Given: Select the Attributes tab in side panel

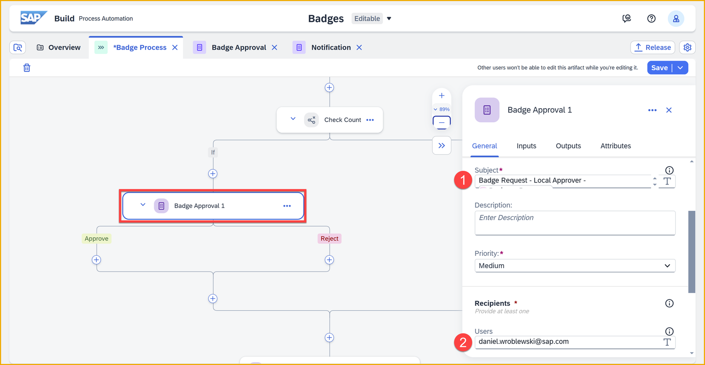Looking at the screenshot, I should point(615,146).
